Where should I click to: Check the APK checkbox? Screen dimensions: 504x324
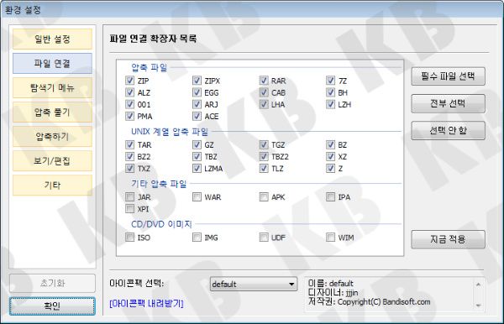[x=264, y=196]
